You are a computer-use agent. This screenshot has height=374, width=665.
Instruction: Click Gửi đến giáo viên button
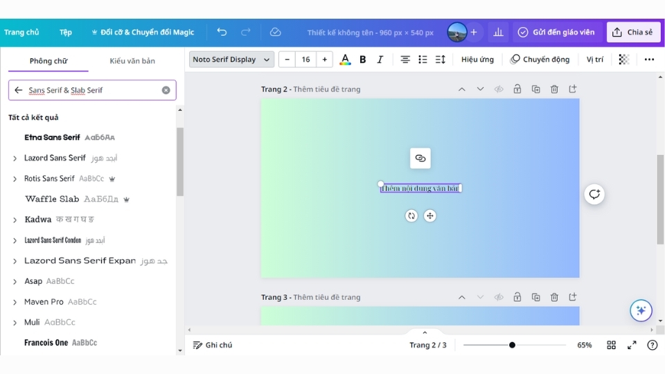(557, 33)
